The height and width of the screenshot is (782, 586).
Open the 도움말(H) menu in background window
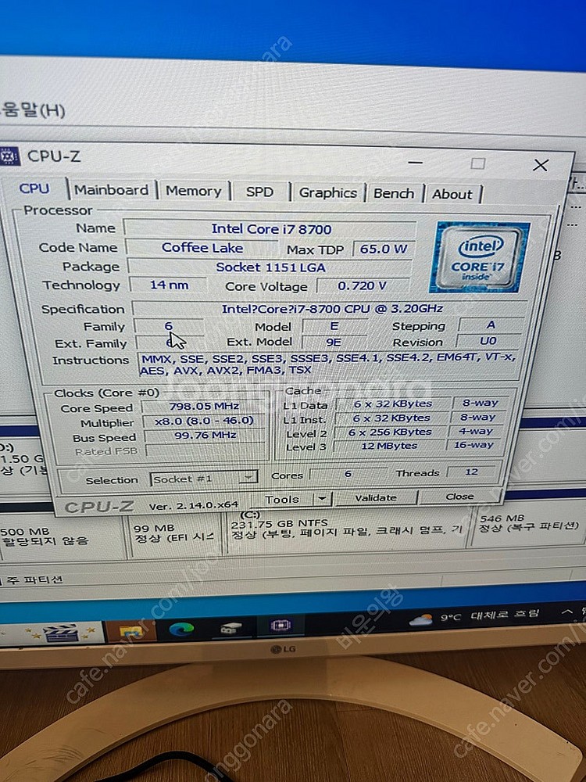point(33,109)
